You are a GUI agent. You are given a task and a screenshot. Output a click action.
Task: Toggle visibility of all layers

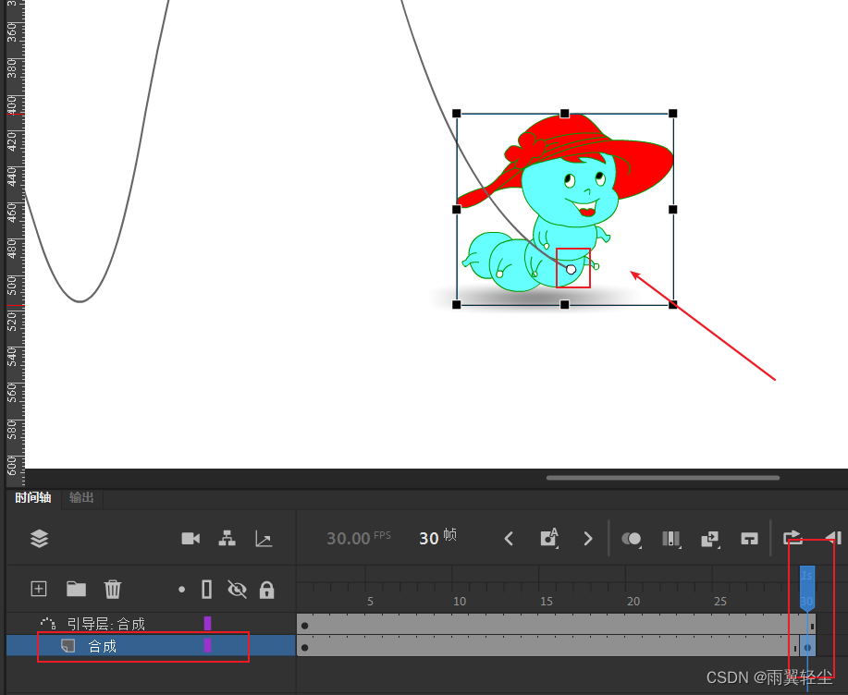tap(237, 589)
